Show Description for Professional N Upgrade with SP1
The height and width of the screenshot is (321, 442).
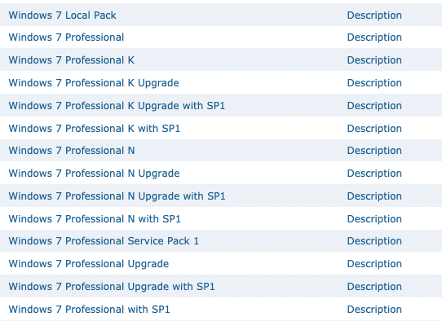click(374, 196)
